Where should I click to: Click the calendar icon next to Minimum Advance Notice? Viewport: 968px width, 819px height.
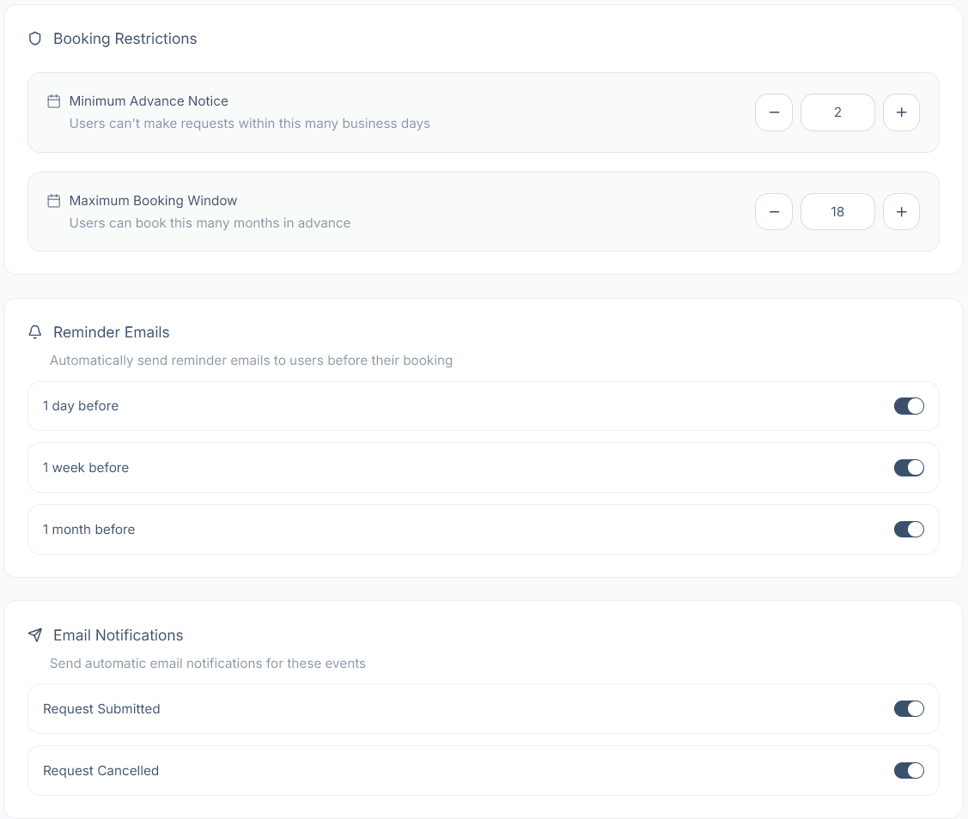(54, 101)
